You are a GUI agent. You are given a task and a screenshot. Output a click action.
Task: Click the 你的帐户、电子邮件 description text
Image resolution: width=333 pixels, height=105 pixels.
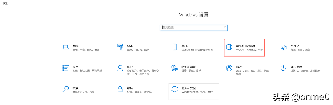pos(143,72)
